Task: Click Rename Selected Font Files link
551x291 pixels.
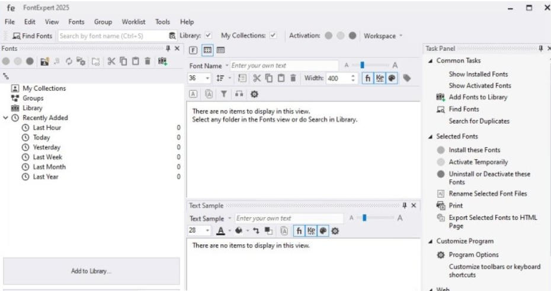Action: coord(488,193)
